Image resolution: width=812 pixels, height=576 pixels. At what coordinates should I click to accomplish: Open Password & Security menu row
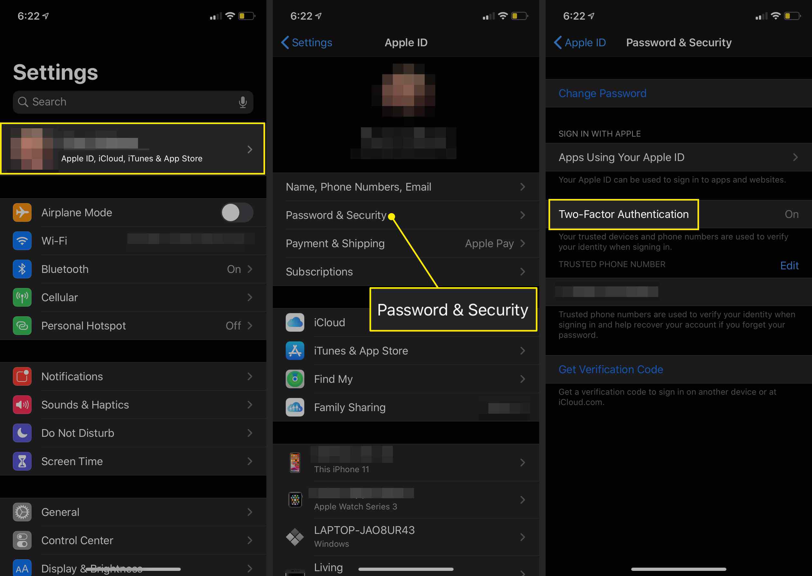coord(406,215)
